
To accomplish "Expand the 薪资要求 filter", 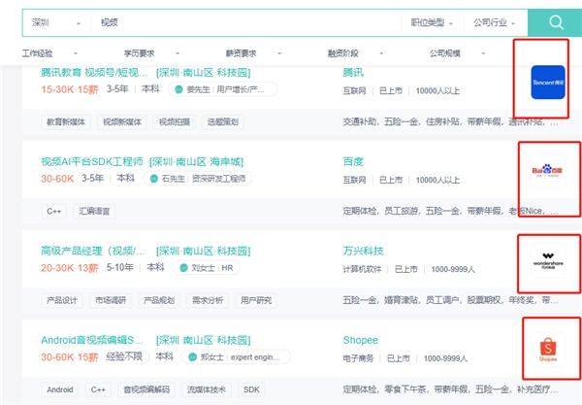I will (x=242, y=53).
